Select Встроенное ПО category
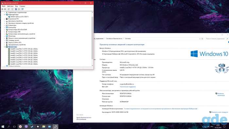 tap(13, 19)
